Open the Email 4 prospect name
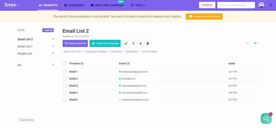The height and width of the screenshot is (128, 276). pos(73,93)
